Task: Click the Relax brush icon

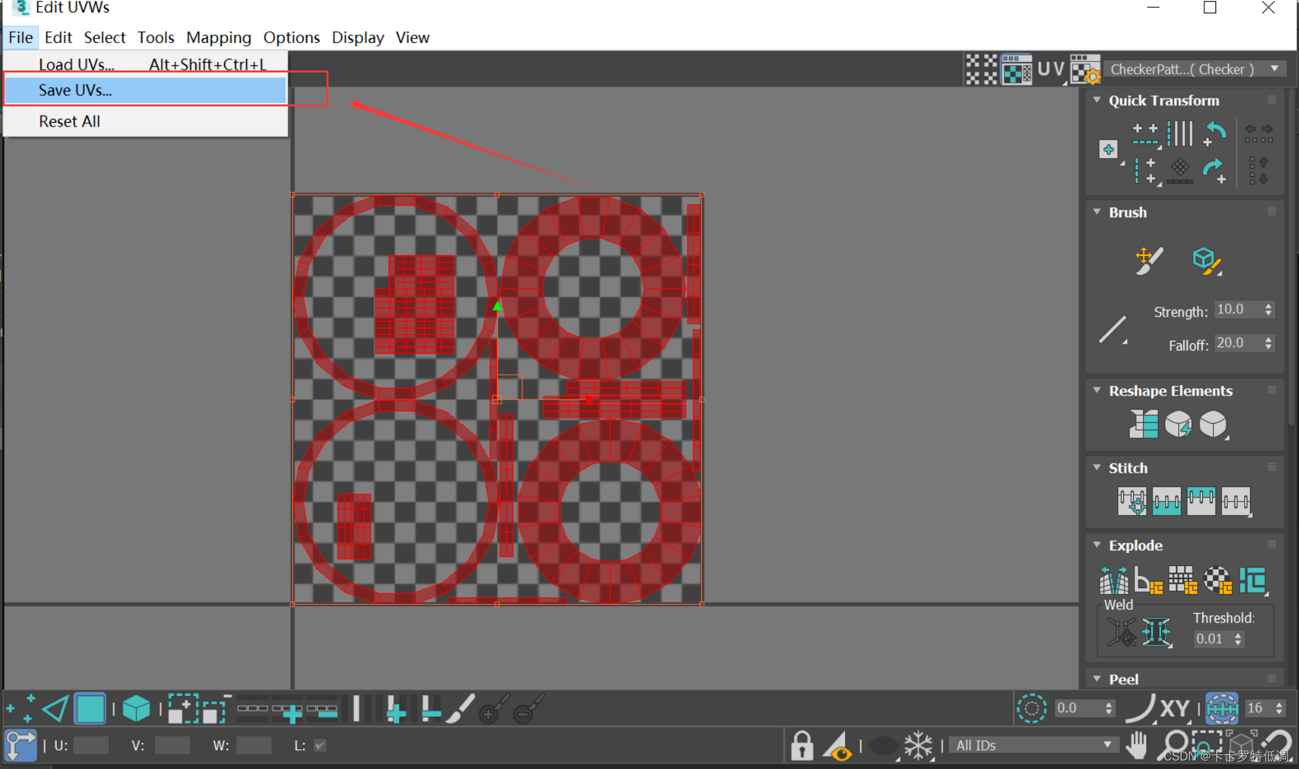Action: pyautogui.click(x=1205, y=260)
